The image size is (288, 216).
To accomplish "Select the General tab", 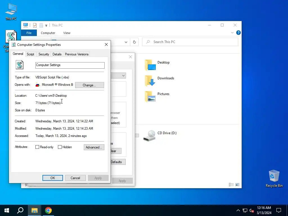I will point(18,54).
